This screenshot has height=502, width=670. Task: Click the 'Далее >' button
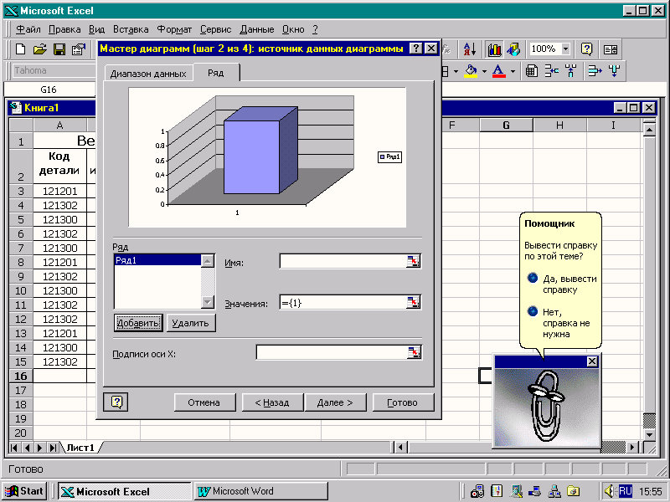click(x=335, y=402)
